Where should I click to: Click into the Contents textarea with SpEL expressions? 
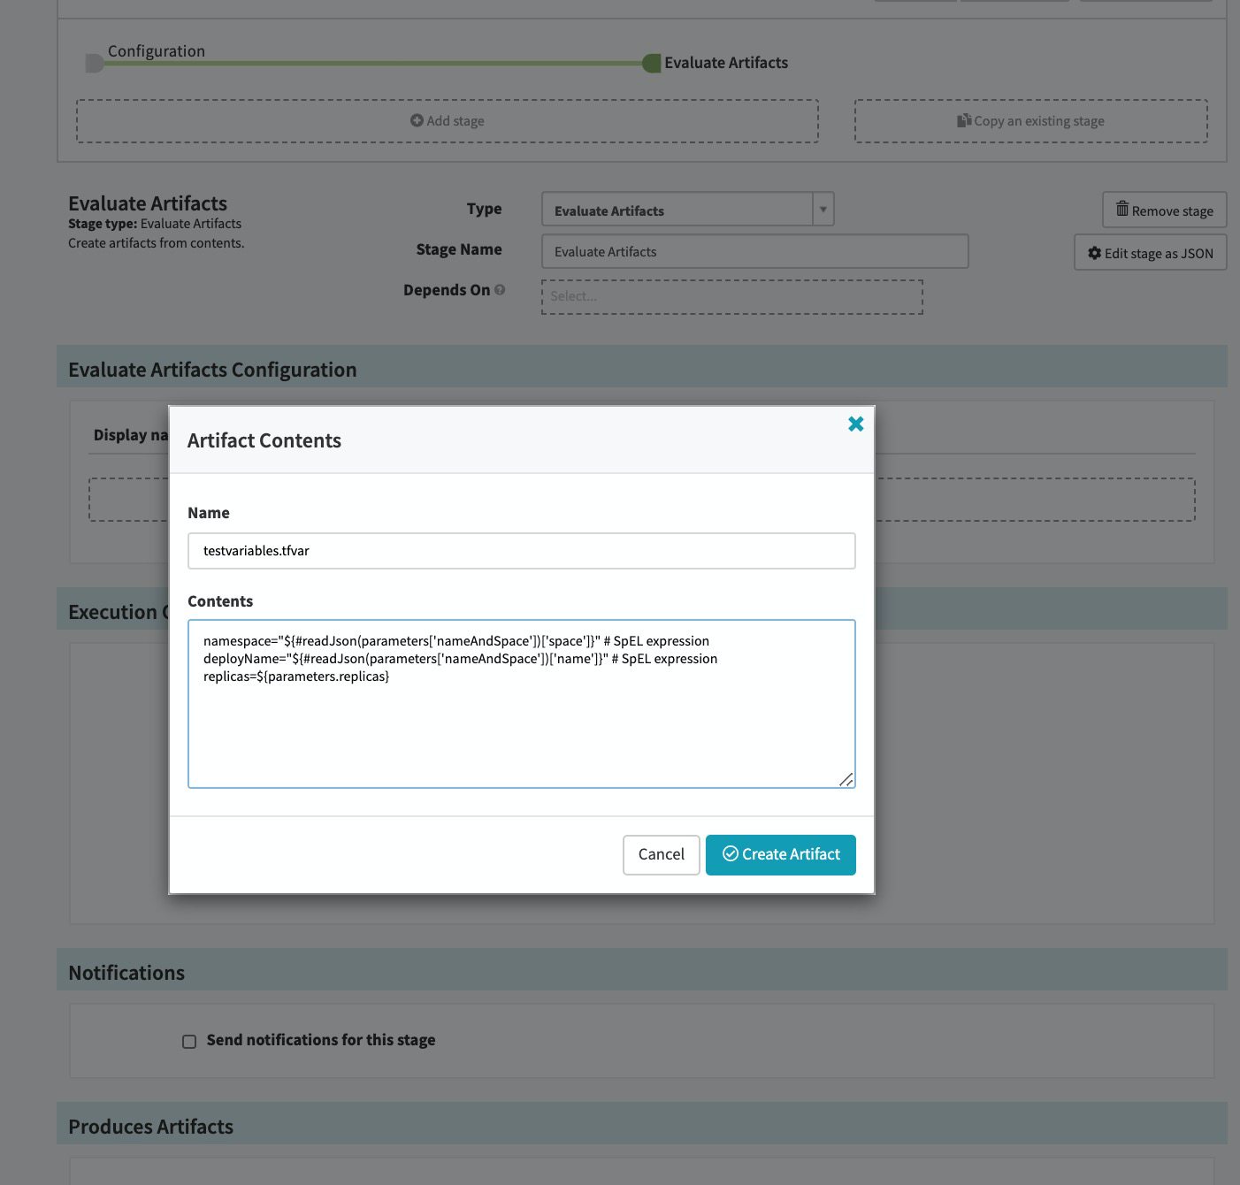tap(521, 703)
